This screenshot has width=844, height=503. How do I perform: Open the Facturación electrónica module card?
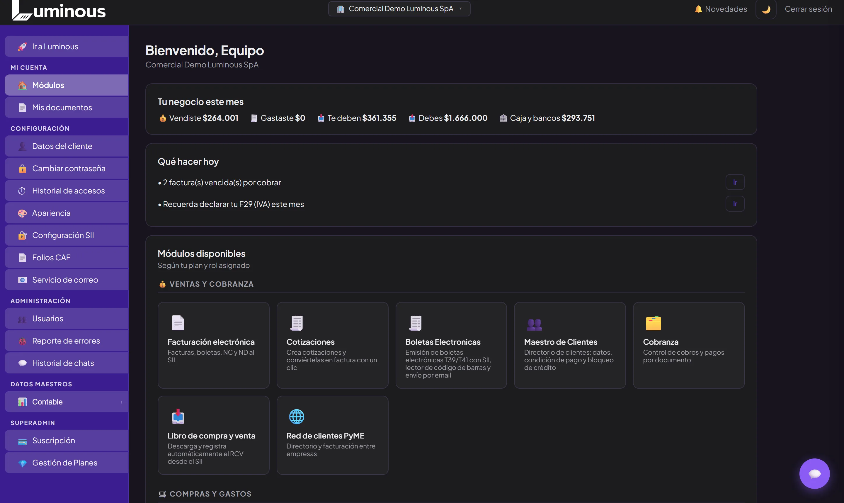(213, 345)
